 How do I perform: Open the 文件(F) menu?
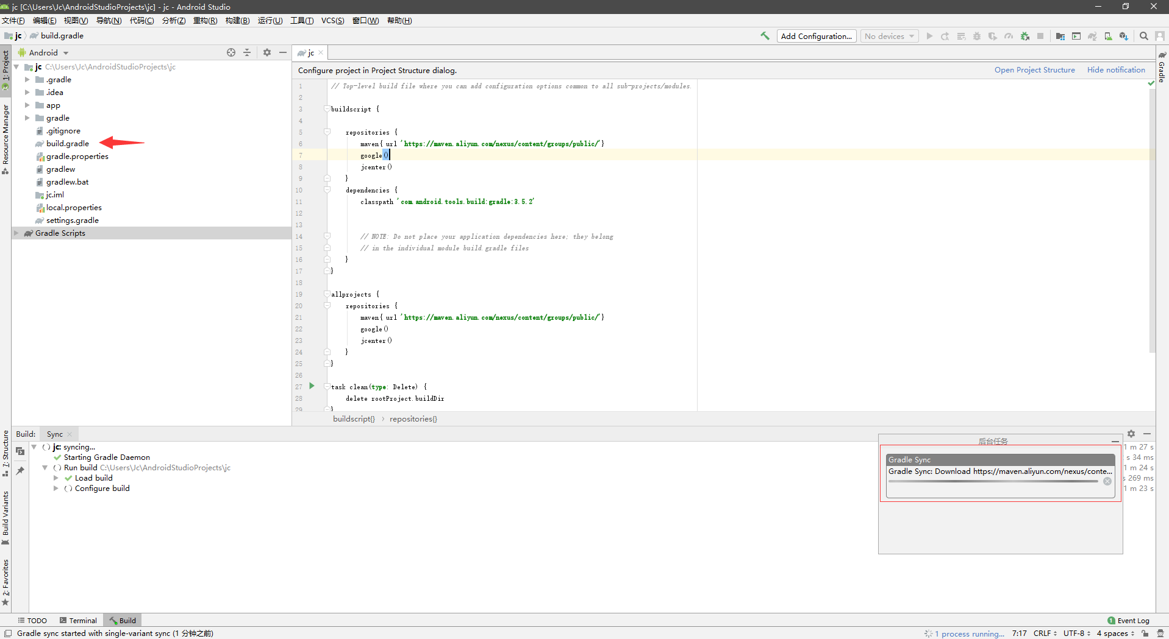[13, 21]
